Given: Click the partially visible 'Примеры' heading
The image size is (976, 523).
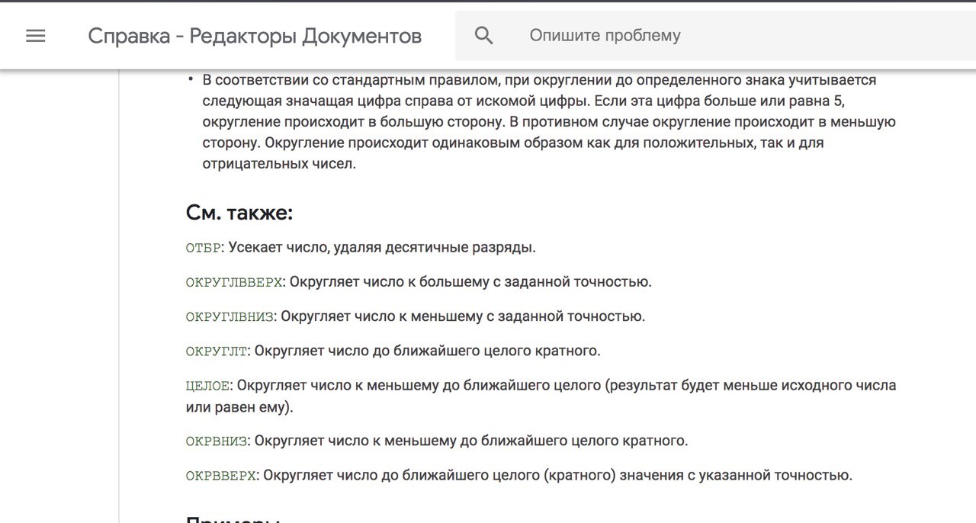Looking at the screenshot, I should pos(233,518).
